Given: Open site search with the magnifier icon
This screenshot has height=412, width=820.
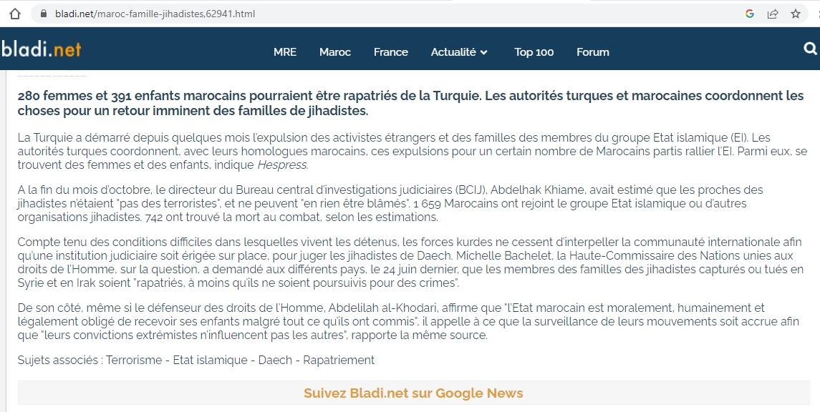Looking at the screenshot, I should [810, 49].
